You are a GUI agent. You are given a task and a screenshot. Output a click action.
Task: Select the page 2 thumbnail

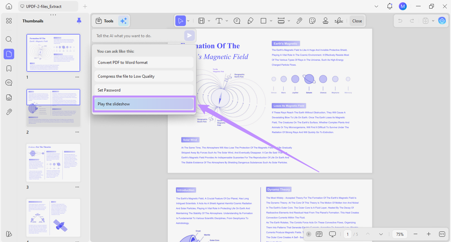(x=53, y=108)
